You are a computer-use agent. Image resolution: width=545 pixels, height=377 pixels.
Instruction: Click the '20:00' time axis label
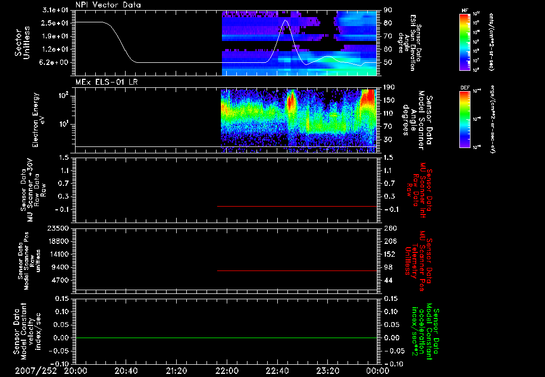76,371
